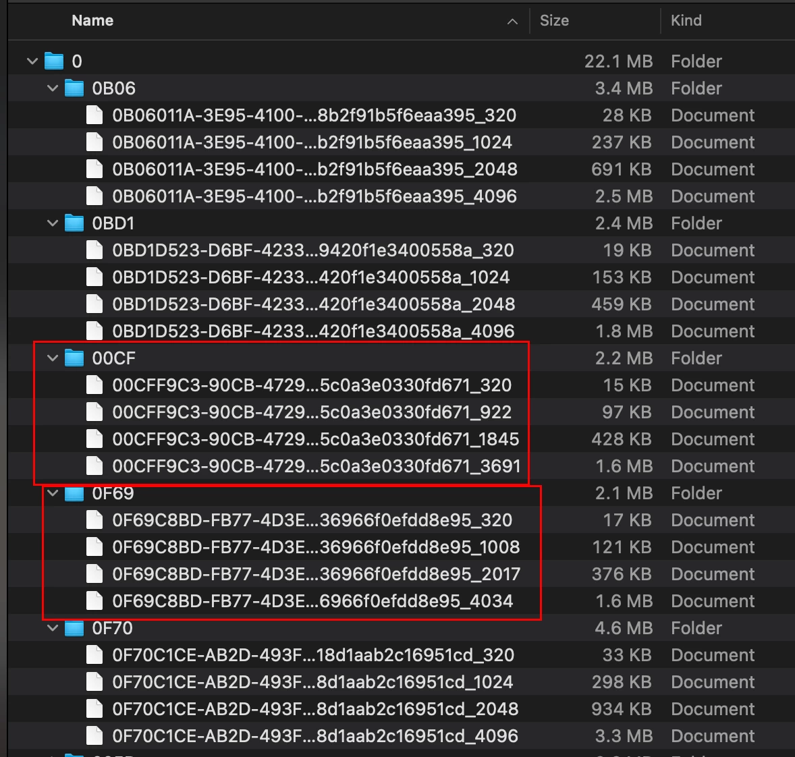Select the 0B06 folder icon
Screen dimensions: 795x757
pyautogui.click(x=74, y=88)
